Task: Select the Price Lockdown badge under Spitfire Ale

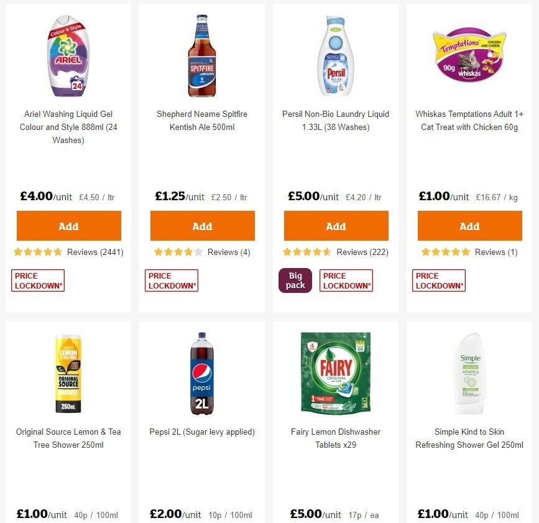Action: coord(171,280)
